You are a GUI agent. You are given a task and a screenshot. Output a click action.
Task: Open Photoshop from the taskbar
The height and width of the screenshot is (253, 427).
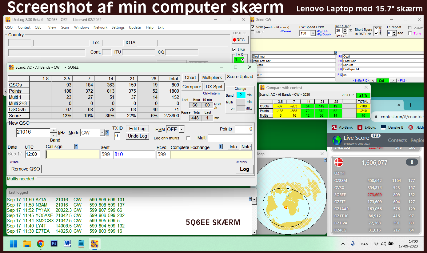coord(54,244)
